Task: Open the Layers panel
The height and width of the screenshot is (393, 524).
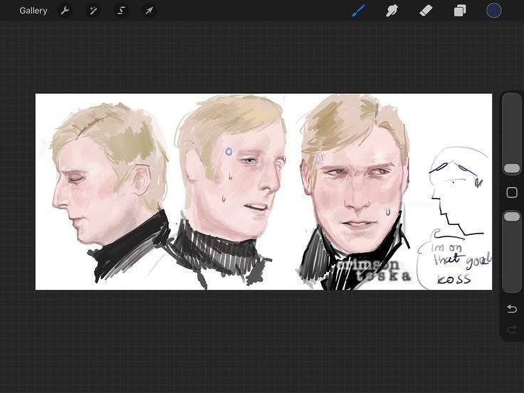Action: (x=460, y=11)
